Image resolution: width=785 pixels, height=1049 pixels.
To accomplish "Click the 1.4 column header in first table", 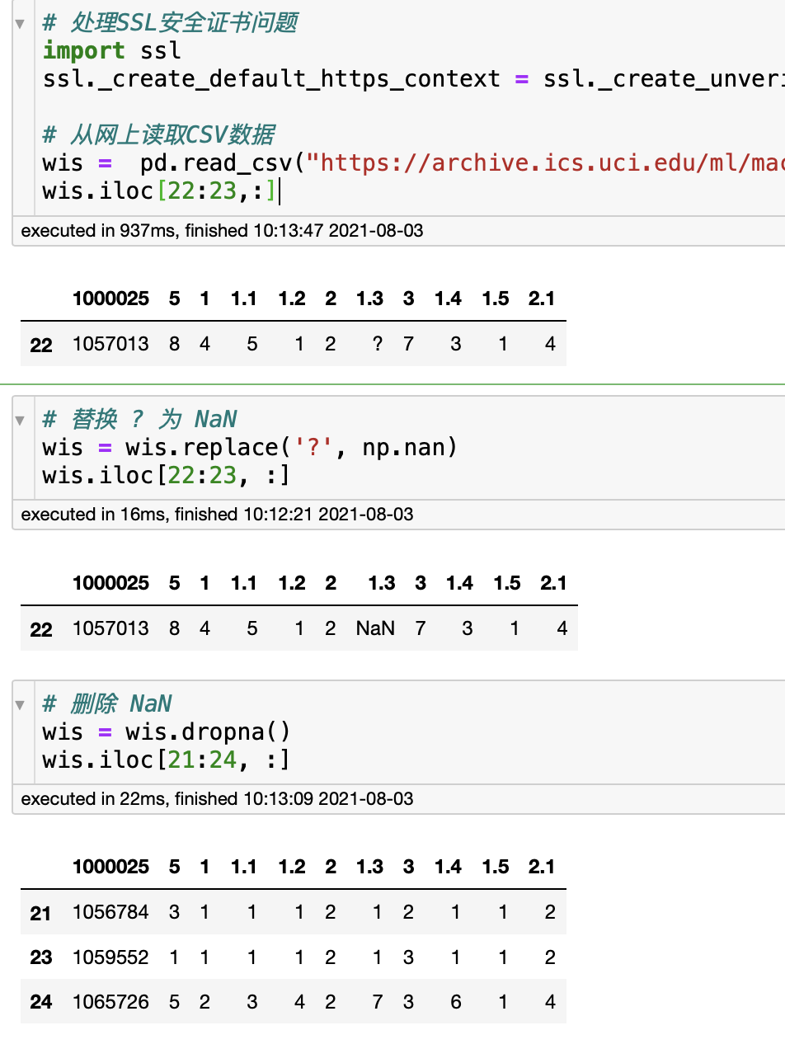I will [x=448, y=299].
